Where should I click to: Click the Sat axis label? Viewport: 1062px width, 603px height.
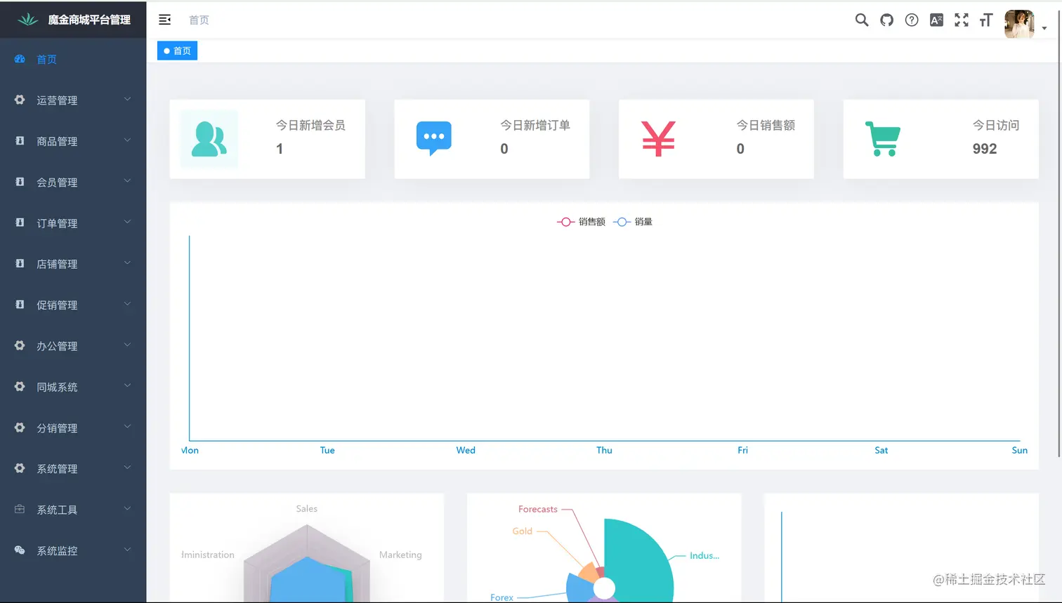coord(881,450)
